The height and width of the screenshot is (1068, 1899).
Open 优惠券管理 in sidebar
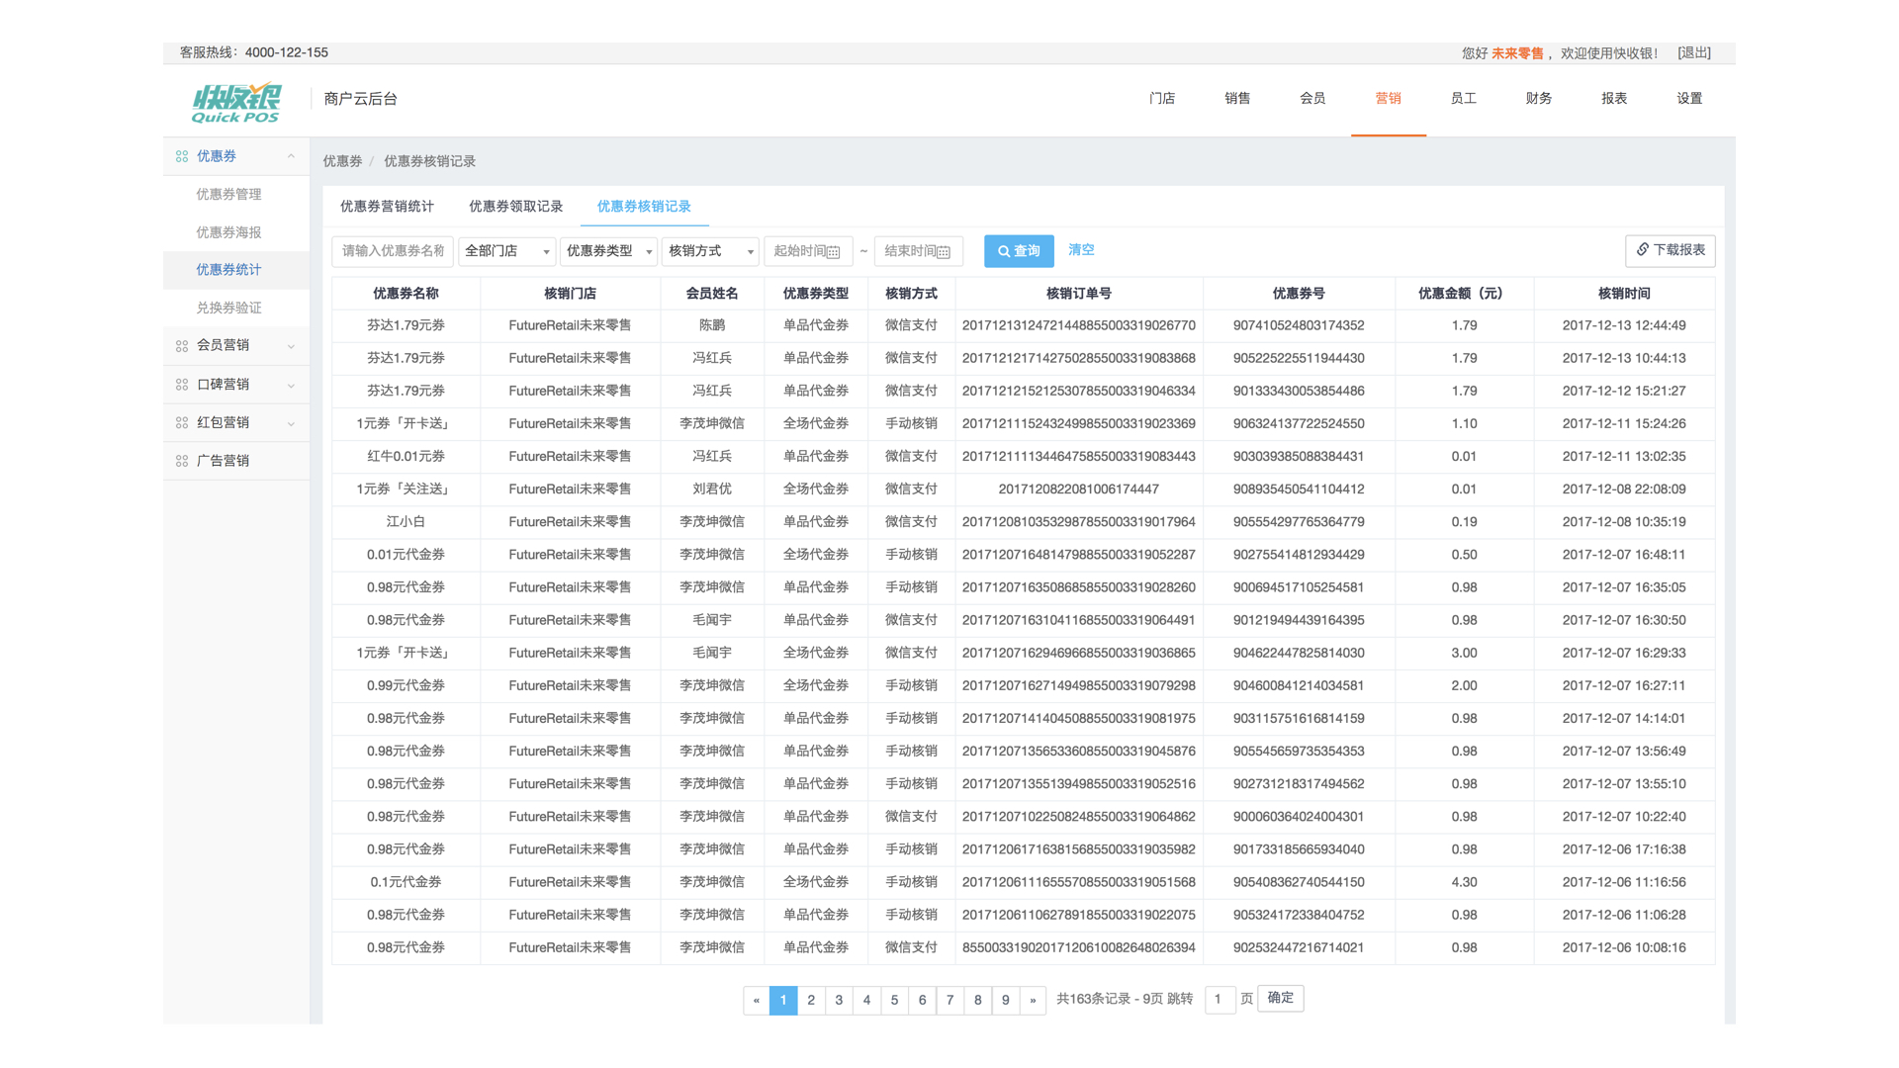tap(228, 194)
